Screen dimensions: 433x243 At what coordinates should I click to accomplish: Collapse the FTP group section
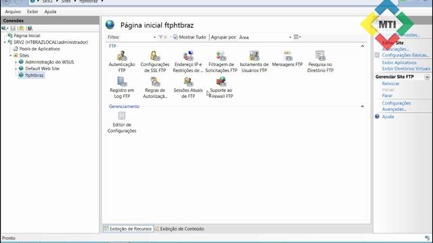(x=363, y=46)
